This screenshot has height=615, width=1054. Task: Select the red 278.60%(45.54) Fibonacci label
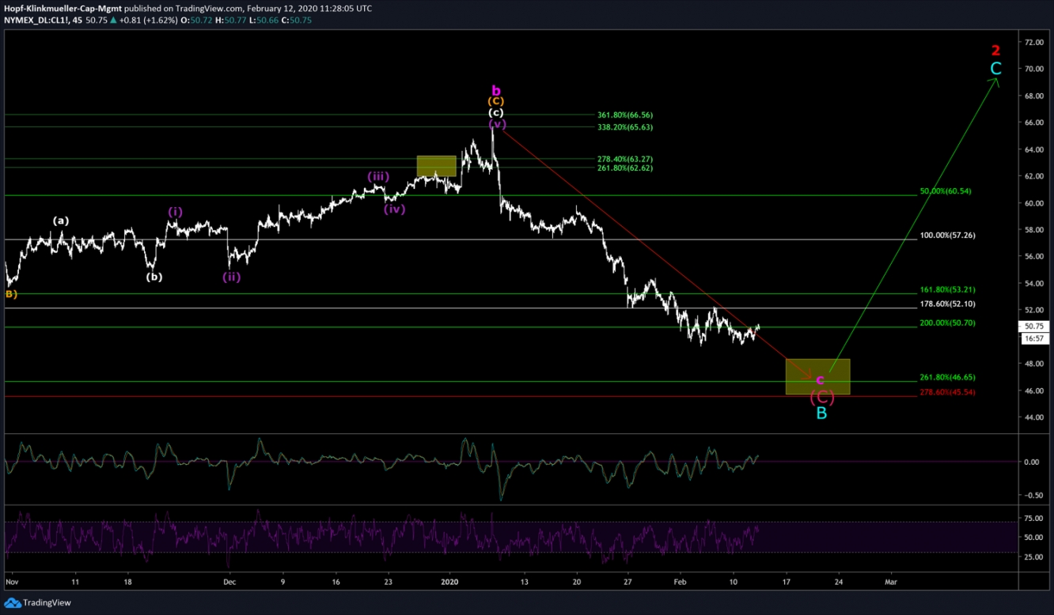pos(947,392)
